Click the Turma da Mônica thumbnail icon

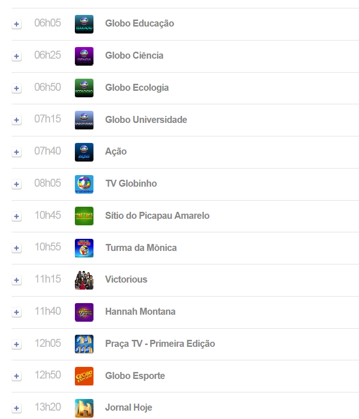[x=84, y=248]
